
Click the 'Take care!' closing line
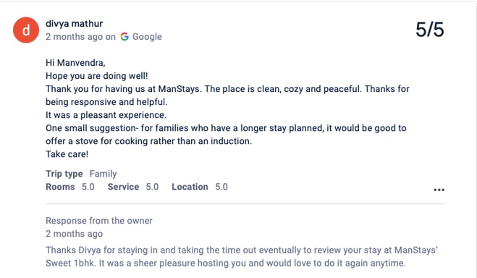pos(67,154)
